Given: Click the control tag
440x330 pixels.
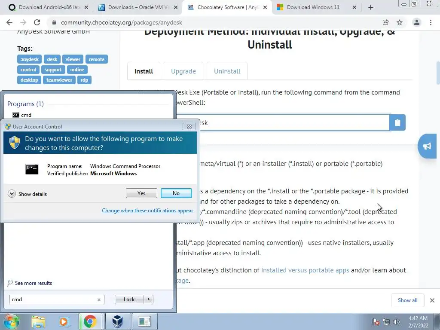Looking at the screenshot, I should 28,70.
